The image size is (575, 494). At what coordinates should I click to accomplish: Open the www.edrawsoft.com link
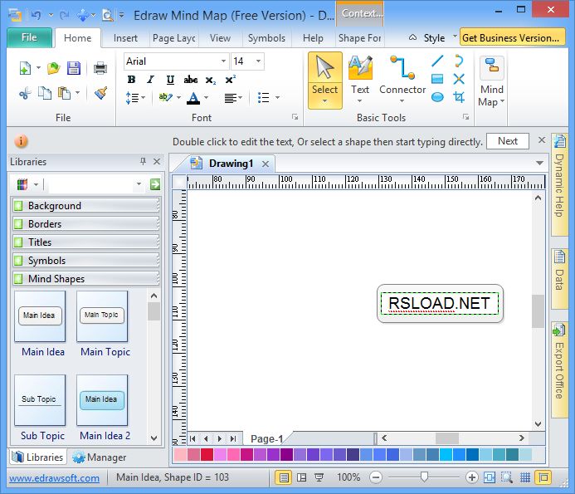[x=54, y=478]
